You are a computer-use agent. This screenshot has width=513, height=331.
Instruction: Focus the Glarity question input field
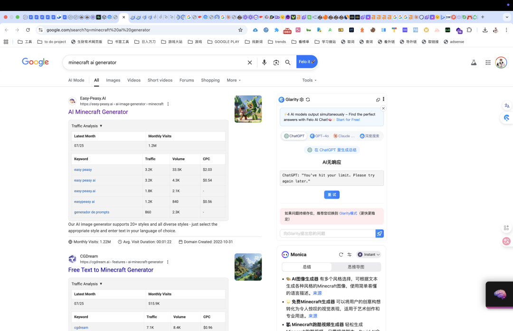327,233
